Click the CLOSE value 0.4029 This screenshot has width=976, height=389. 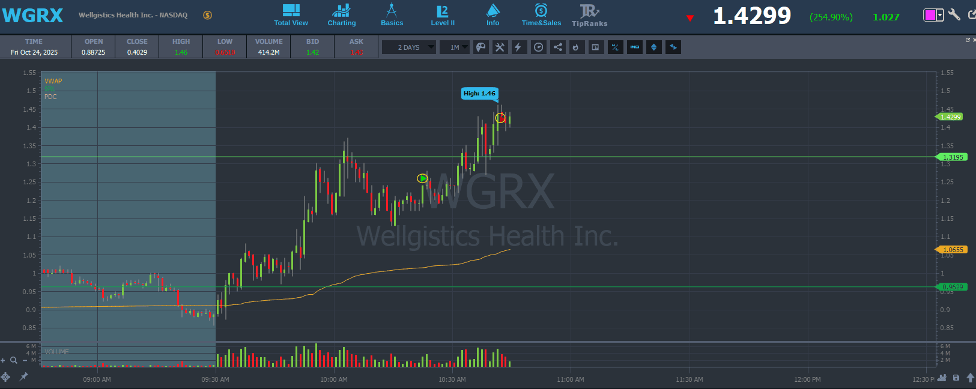click(137, 52)
